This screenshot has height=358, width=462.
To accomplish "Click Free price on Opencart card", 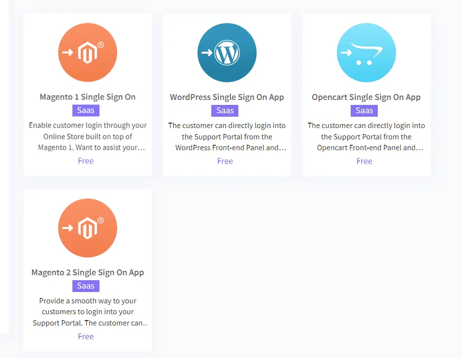I will coord(364,161).
